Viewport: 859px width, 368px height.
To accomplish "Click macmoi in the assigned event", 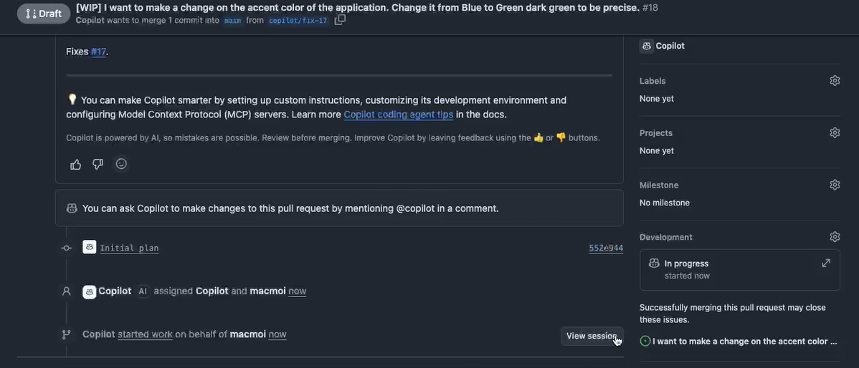I will point(267,291).
